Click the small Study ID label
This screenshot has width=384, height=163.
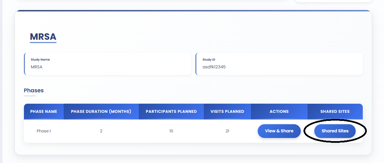coord(209,60)
